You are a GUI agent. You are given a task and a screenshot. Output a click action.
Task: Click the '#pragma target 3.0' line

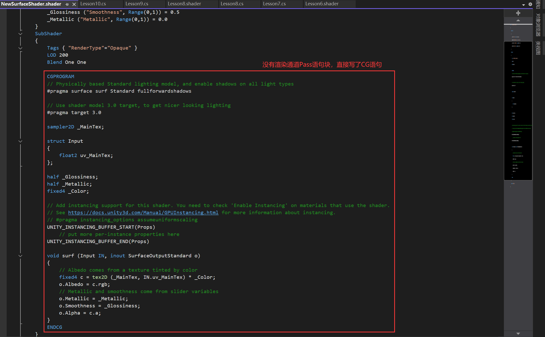[x=74, y=113]
